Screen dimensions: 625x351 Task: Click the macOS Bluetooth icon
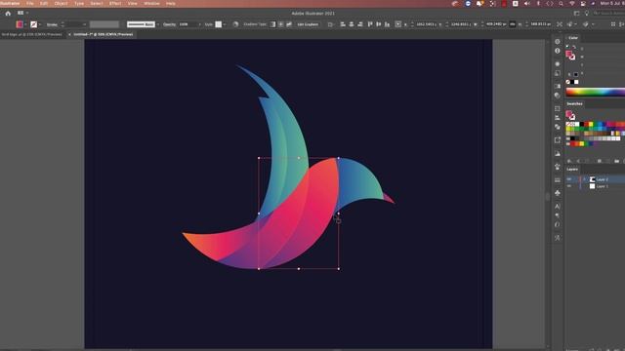(538, 3)
